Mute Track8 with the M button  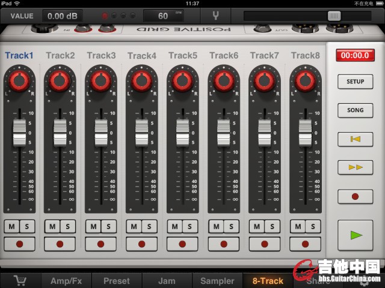[298, 227]
